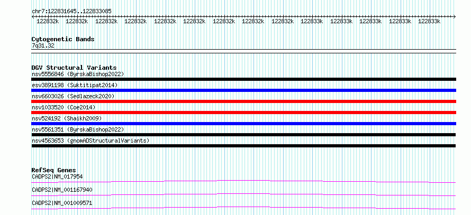Select the red bar for nsv6603026

[243, 101]
